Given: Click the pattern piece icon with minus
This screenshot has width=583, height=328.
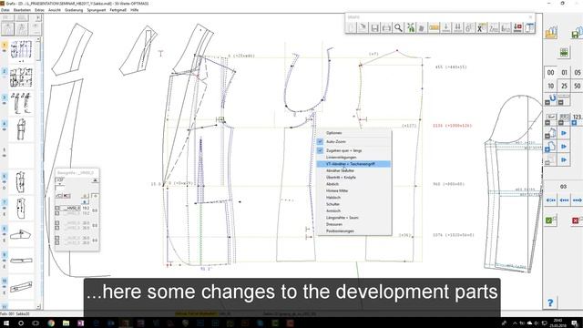Looking at the screenshot, I should 550,133.
